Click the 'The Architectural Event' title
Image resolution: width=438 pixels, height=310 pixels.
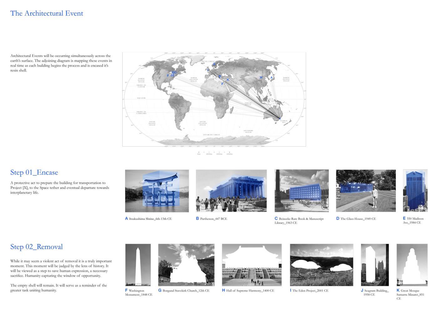[47, 13]
